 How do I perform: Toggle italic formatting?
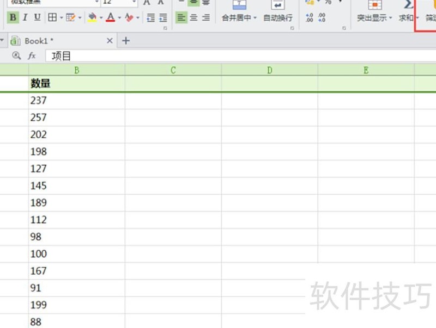click(25, 17)
